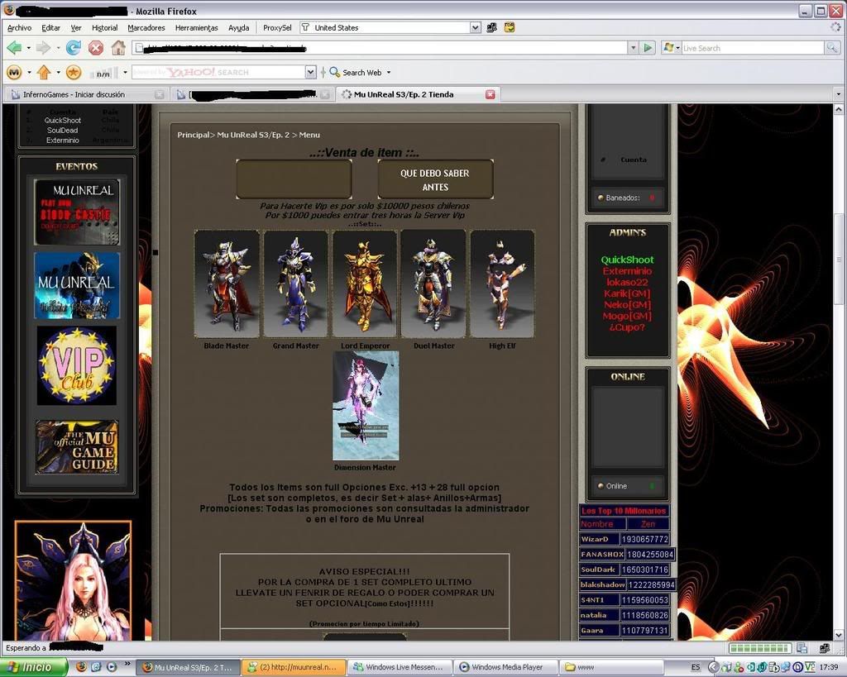Switch to Windows Media Player in taskbar
847x677 pixels.
[504, 667]
